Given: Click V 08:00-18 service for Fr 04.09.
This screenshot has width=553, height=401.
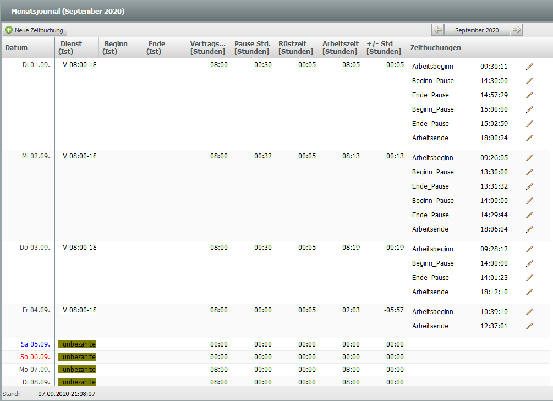Looking at the screenshot, I should 79,310.
